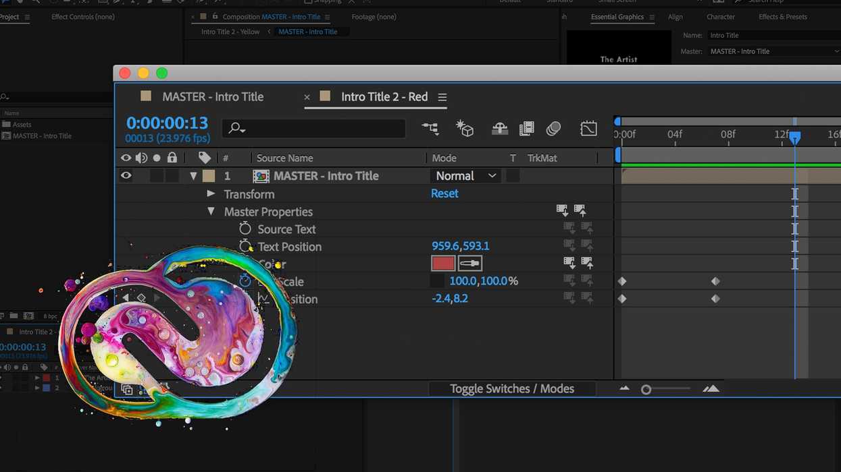Image resolution: width=841 pixels, height=472 pixels.
Task: Click the solo dot column header
Action: (157, 158)
